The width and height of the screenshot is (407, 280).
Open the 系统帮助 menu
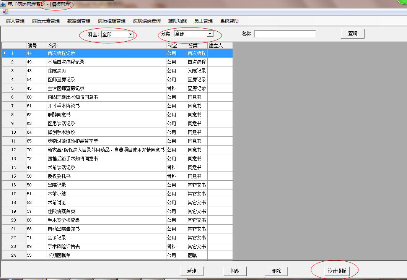[x=230, y=21]
